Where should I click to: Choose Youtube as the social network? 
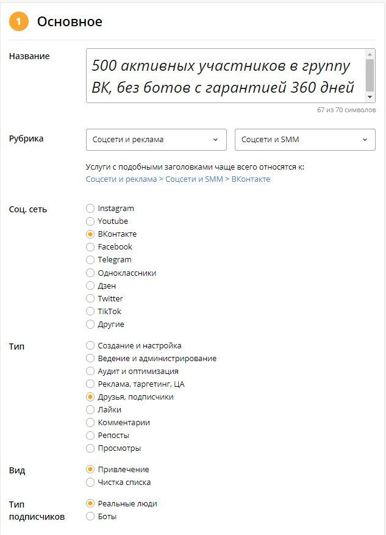click(x=90, y=221)
